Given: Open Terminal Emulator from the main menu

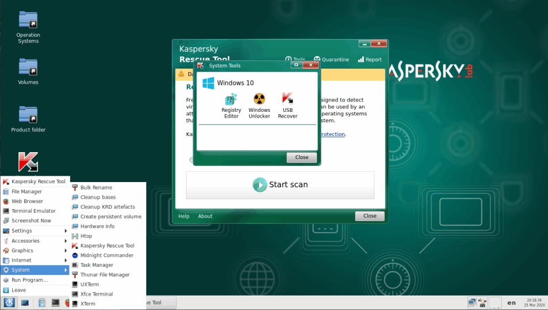Looking at the screenshot, I should coord(35,211).
